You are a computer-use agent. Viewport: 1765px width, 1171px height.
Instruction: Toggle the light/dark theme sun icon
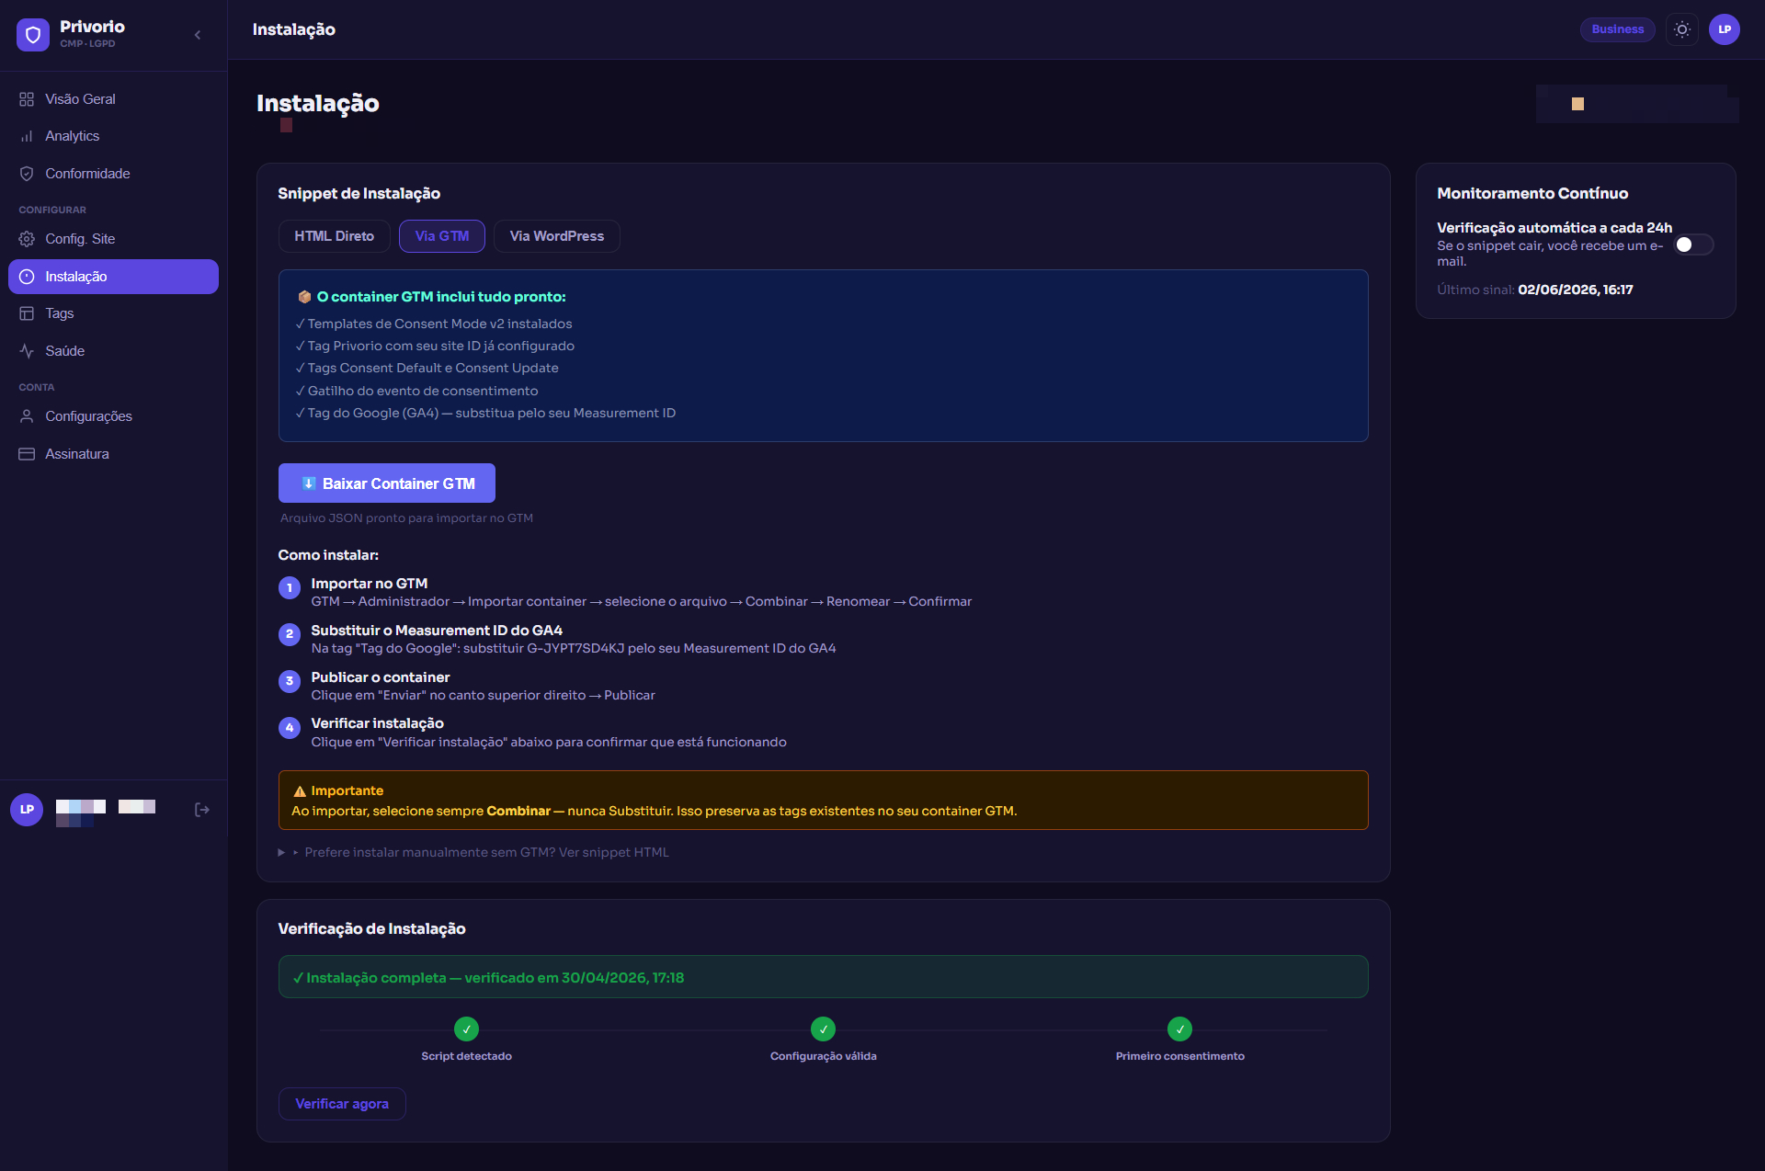[x=1682, y=29]
